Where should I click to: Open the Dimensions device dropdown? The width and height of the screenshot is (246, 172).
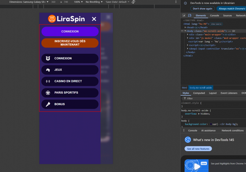pyautogui.click(x=29, y=2)
